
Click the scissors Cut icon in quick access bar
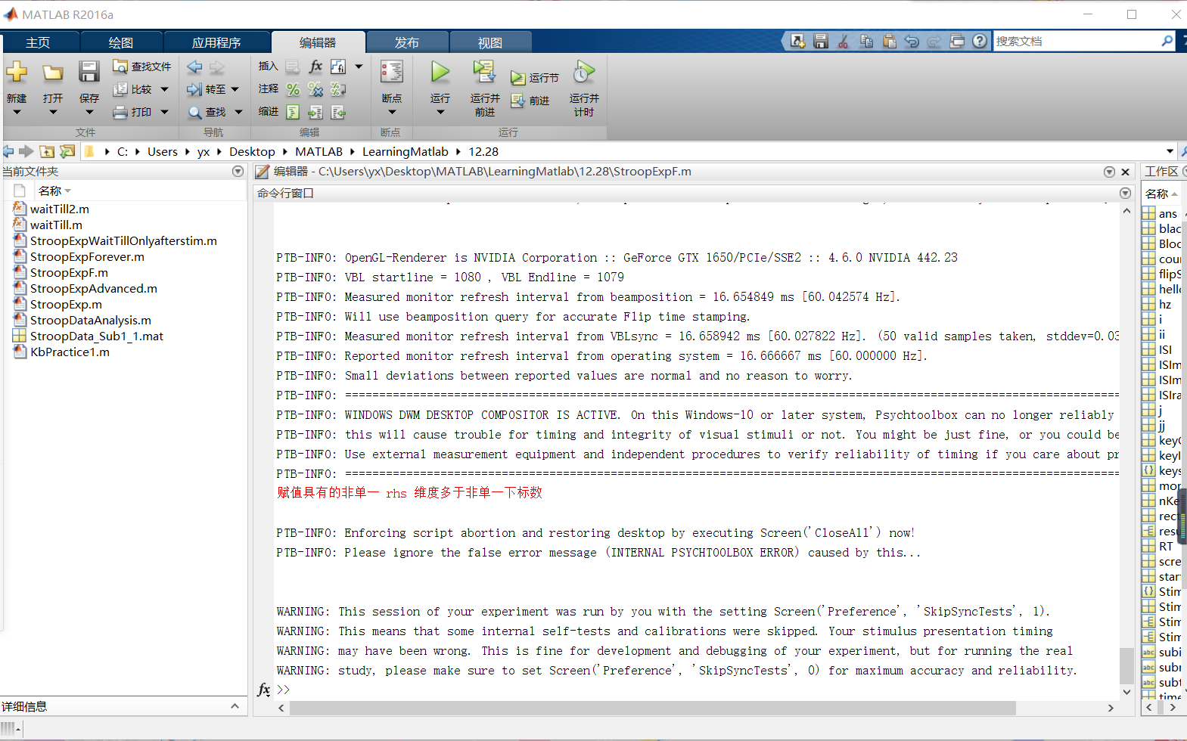tap(844, 42)
